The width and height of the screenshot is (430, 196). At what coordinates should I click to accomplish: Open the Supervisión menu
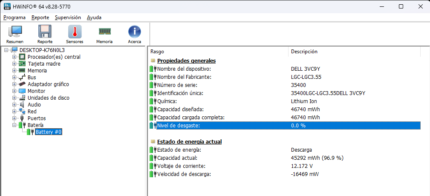[x=68, y=17]
